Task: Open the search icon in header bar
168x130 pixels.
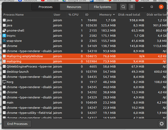Action: point(123,7)
